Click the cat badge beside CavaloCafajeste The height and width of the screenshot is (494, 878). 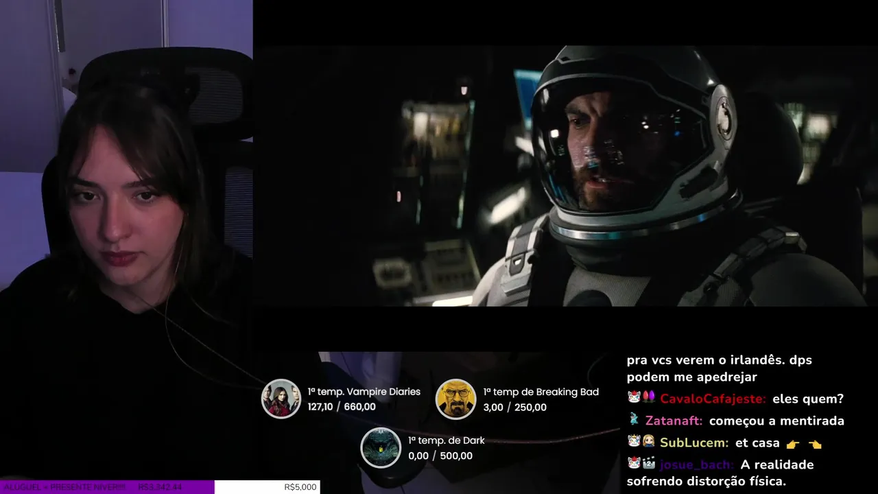[633, 397]
